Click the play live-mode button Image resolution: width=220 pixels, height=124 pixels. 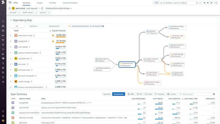pos(208,3)
